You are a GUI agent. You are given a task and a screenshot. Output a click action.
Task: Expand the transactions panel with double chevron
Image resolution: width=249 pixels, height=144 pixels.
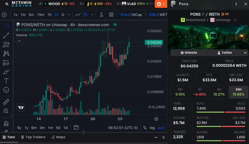[163, 137]
